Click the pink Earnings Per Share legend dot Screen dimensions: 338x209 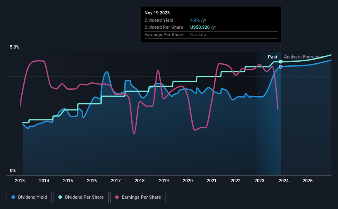pos(117,197)
